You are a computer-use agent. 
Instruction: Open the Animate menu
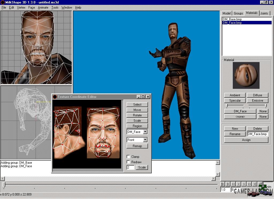pyautogui.click(x=43, y=7)
